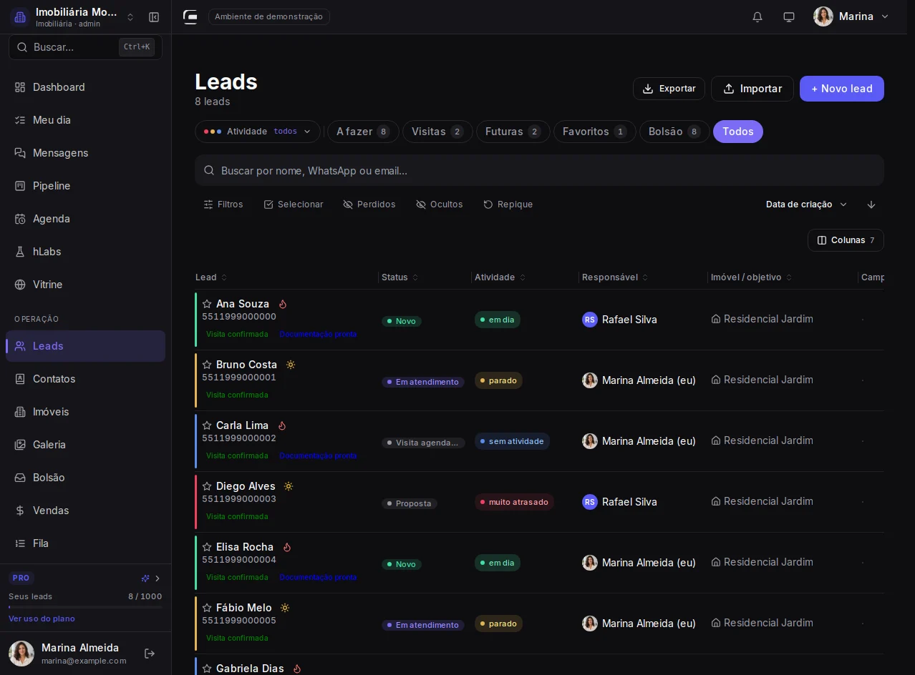Sort by Lead column header
915x675 pixels.
[x=211, y=277]
